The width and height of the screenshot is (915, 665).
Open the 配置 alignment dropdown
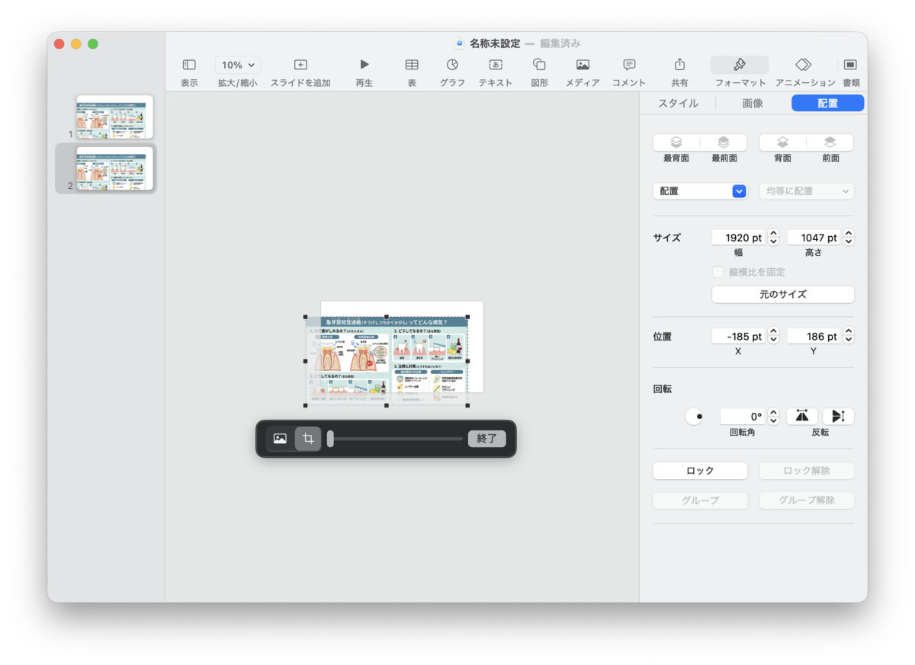(700, 191)
